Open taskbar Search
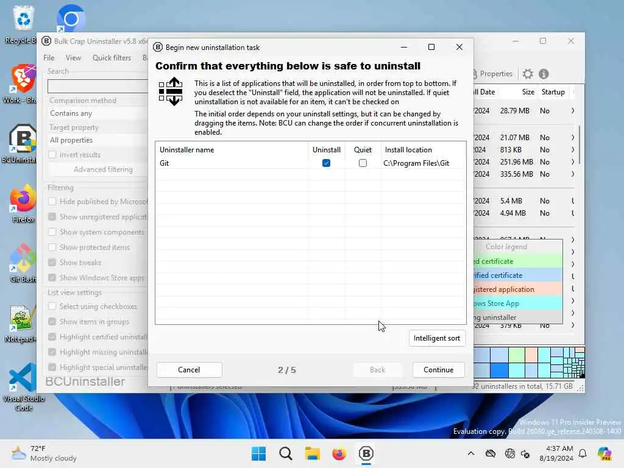 tap(285, 453)
